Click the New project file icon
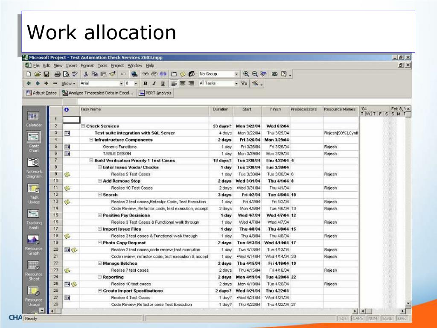The image size is (437, 328). [29, 74]
